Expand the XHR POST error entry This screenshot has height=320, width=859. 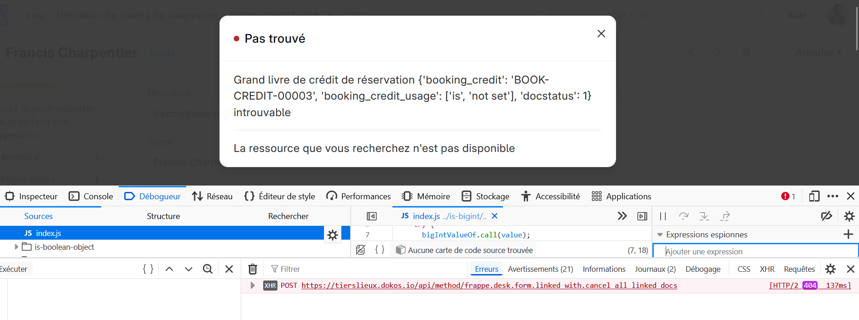253,286
